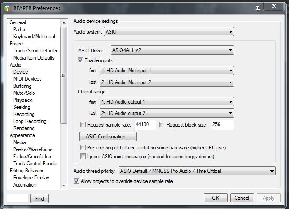The width and height of the screenshot is (289, 209).
Task: Check Pre-zero output buffers option
Action: tap(83, 148)
